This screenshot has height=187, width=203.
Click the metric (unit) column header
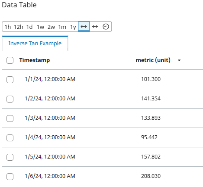[153, 60]
